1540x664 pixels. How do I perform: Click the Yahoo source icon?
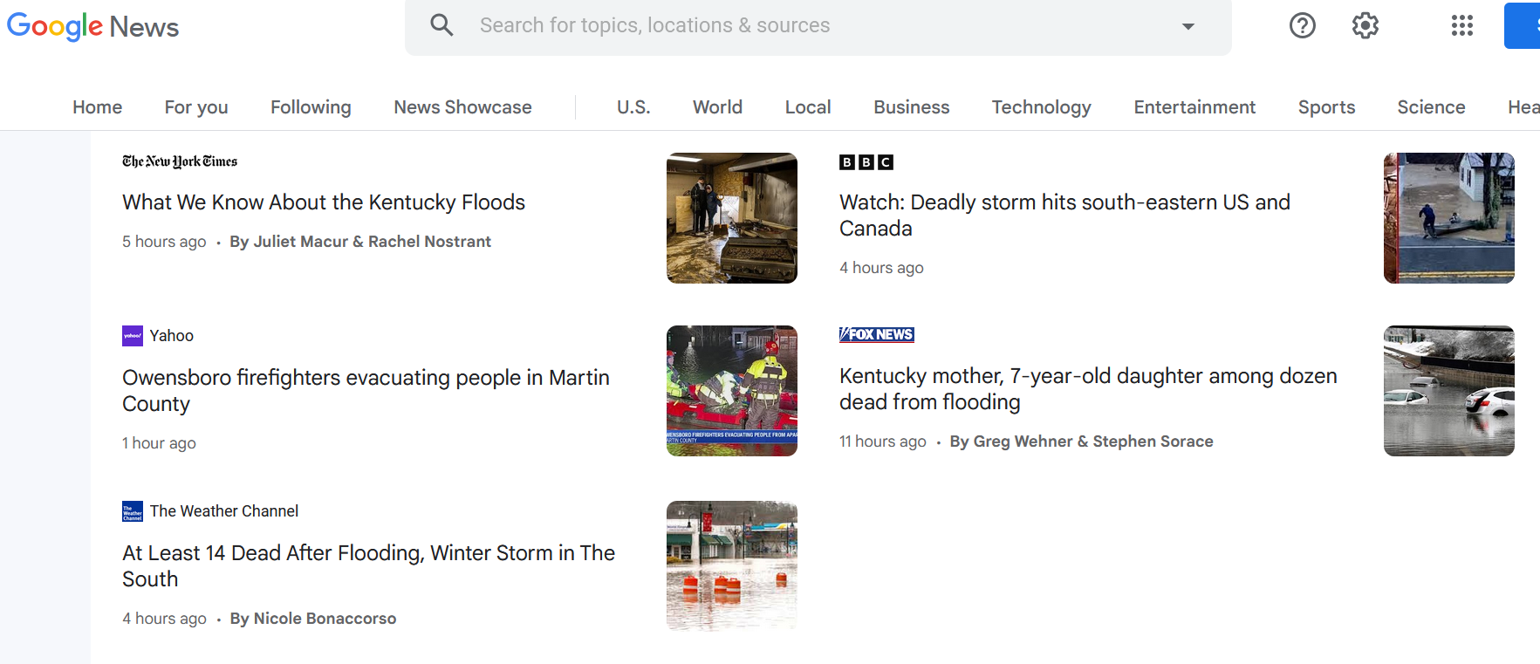pyautogui.click(x=133, y=336)
